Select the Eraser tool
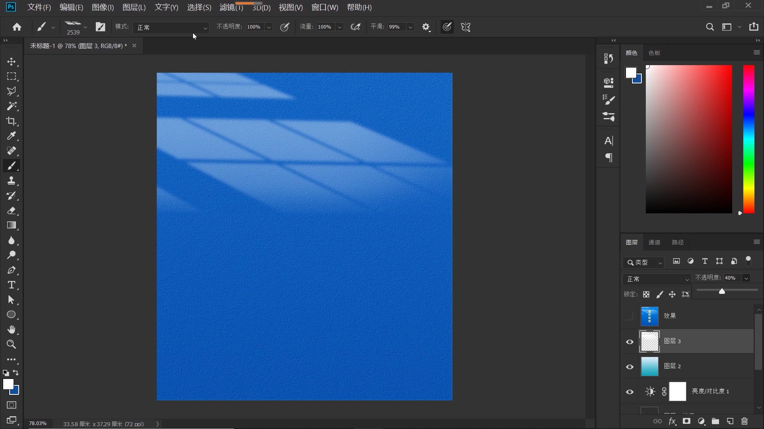The height and width of the screenshot is (429, 764). coord(11,211)
